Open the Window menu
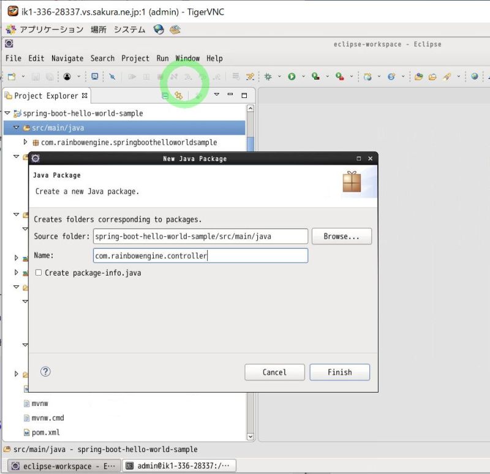The width and height of the screenshot is (490, 474). tap(187, 58)
